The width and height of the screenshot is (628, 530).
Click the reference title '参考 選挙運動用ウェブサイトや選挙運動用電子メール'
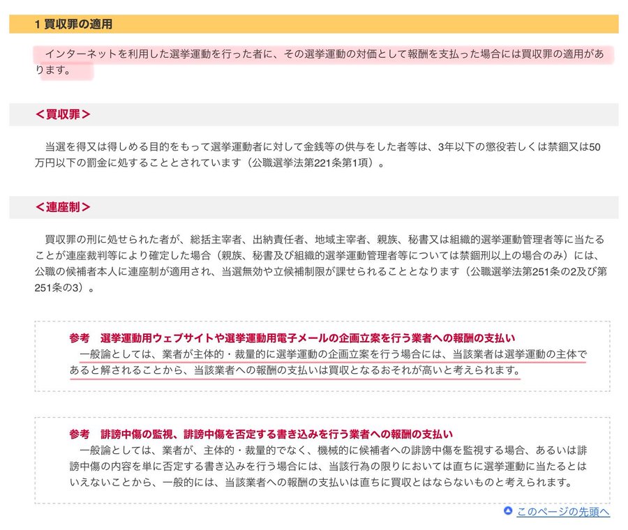(x=292, y=338)
